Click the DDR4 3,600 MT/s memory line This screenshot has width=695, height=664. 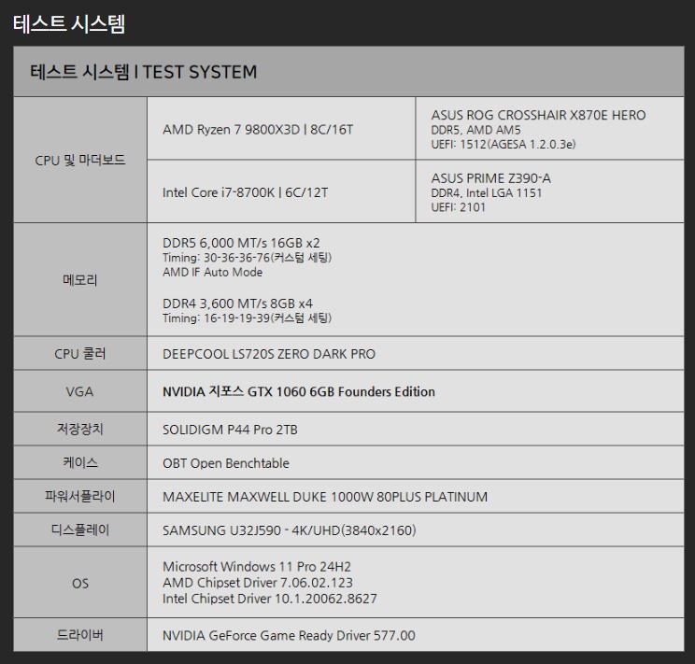[239, 303]
